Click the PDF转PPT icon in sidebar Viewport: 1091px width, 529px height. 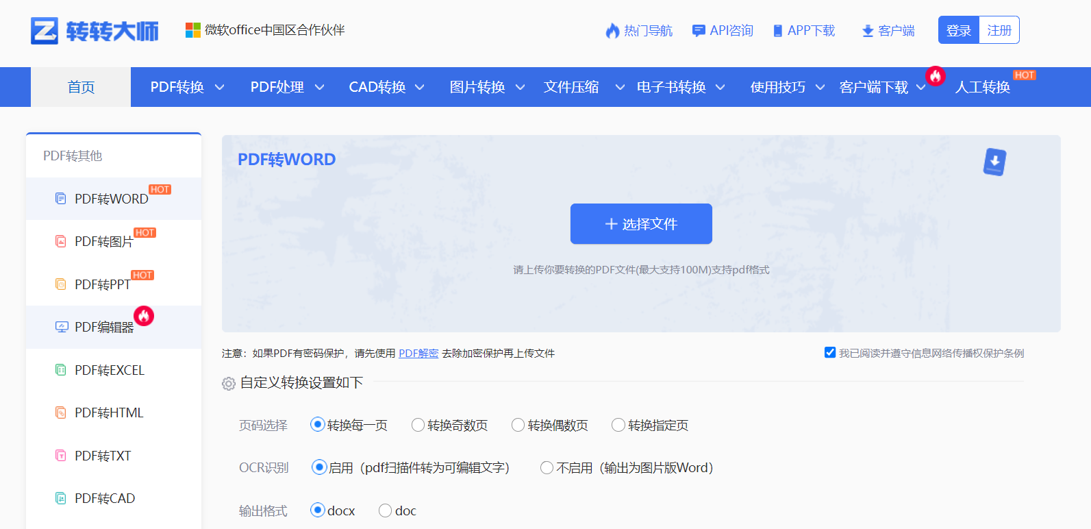[61, 284]
